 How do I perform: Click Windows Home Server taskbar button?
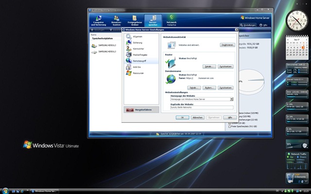tap(44, 191)
